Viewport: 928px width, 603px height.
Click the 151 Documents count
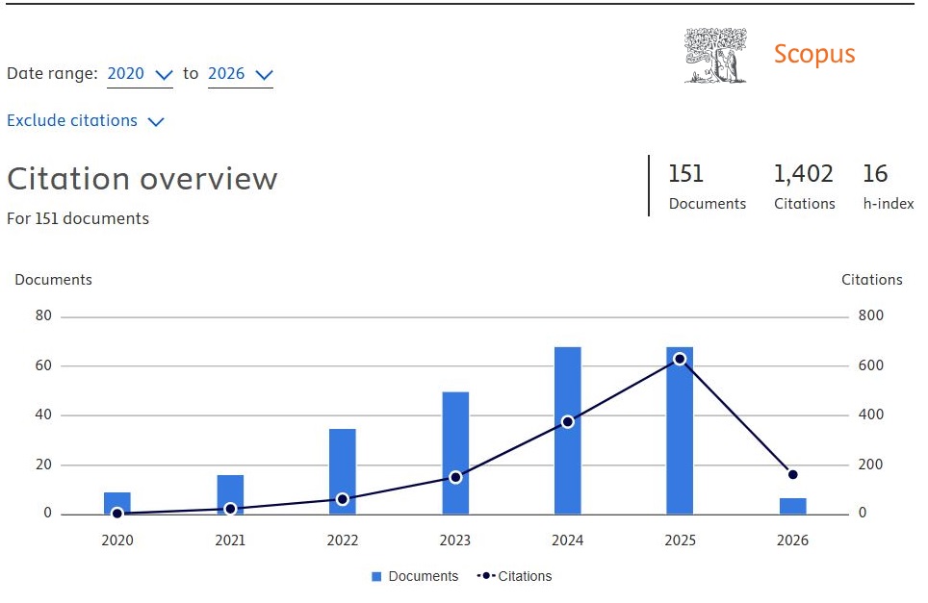coord(686,174)
